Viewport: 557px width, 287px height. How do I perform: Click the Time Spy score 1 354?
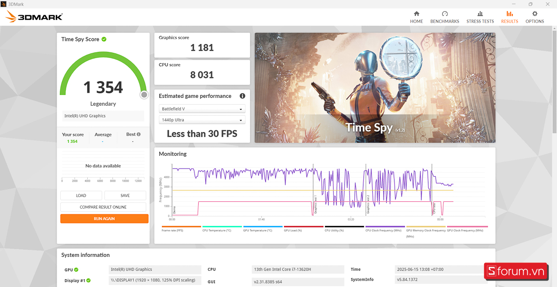click(103, 87)
